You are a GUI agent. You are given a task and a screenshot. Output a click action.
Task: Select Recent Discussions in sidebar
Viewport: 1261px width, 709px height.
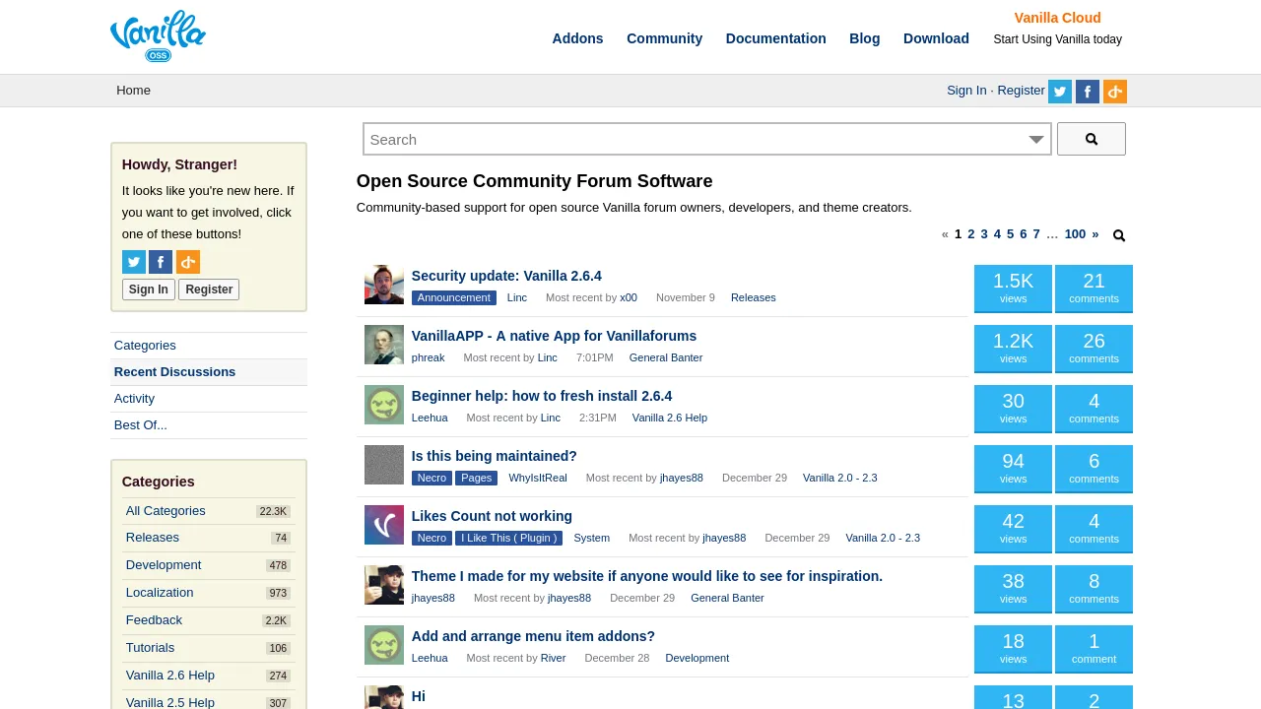pos(174,372)
